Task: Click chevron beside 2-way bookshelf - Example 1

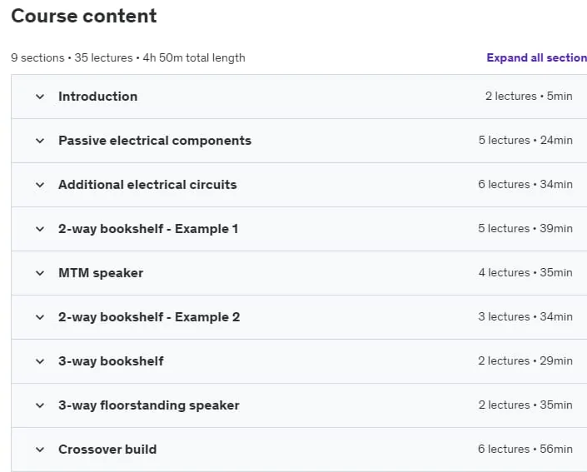Action: pos(40,229)
